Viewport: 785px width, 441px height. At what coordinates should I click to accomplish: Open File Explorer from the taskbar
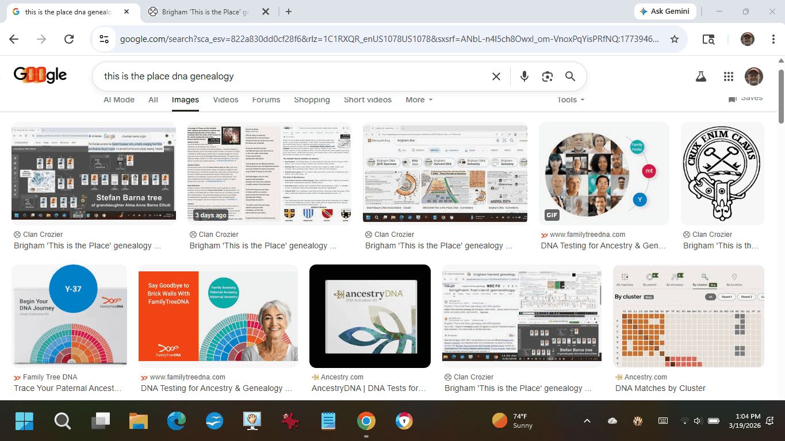(139, 421)
